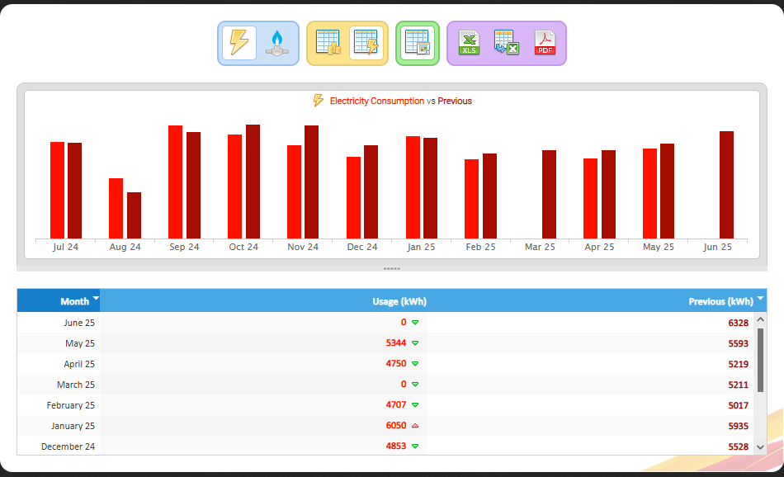
Task: Switch to the gas flame icon
Action: pos(277,42)
